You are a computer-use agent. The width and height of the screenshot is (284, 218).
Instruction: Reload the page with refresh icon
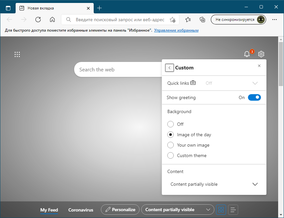(x=38, y=20)
